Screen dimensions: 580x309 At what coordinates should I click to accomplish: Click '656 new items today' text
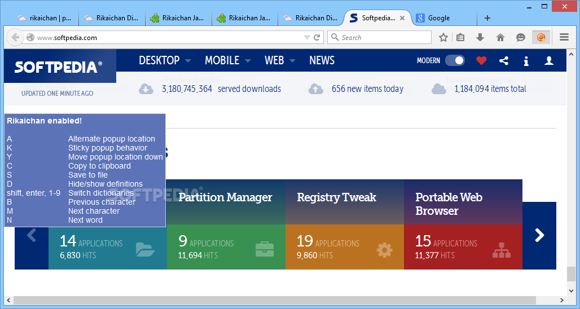[367, 89]
